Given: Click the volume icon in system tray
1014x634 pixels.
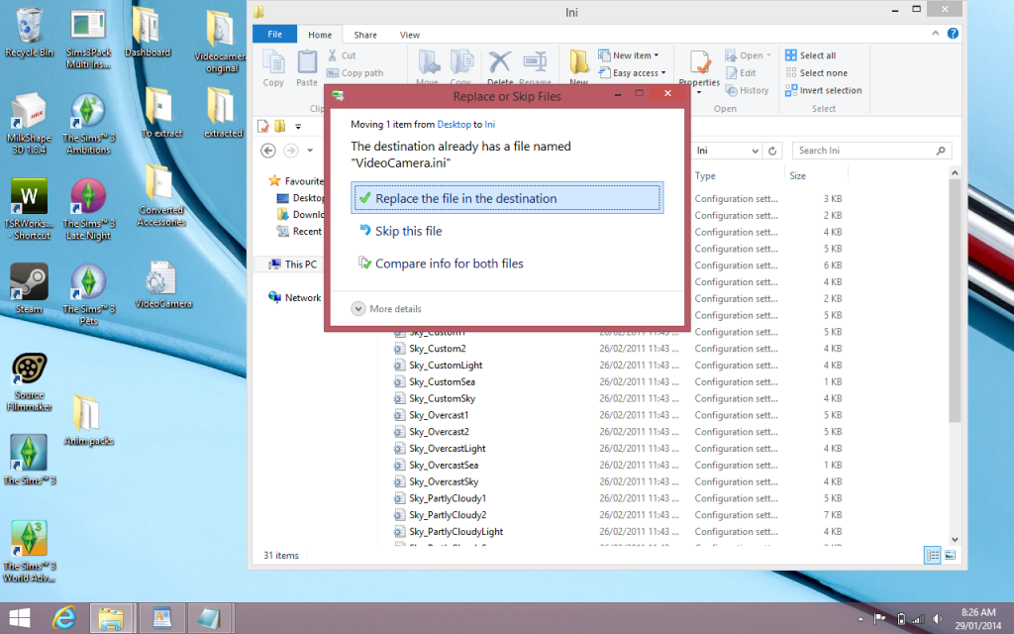Looking at the screenshot, I should click(x=937, y=619).
